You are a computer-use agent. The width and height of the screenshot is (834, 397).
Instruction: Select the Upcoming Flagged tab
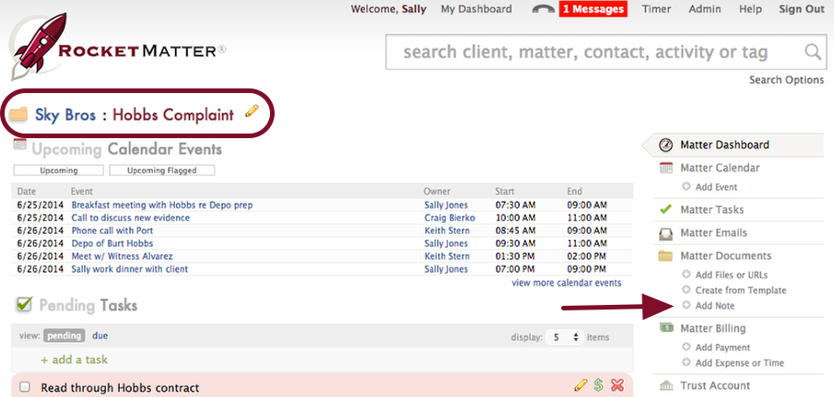(x=161, y=170)
